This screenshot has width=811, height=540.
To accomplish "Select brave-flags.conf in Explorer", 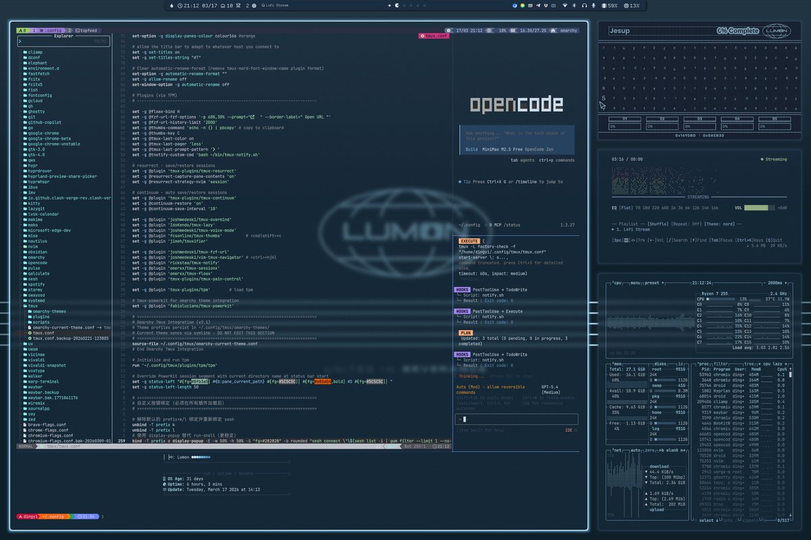I will 44,425.
